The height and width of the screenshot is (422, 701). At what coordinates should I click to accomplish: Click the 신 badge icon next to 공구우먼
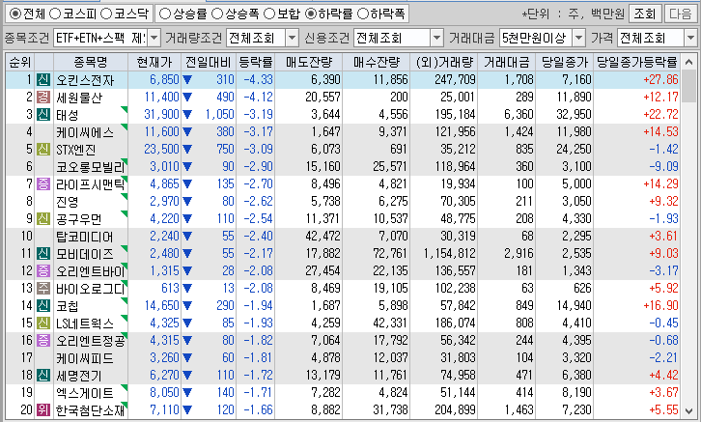[x=43, y=218]
